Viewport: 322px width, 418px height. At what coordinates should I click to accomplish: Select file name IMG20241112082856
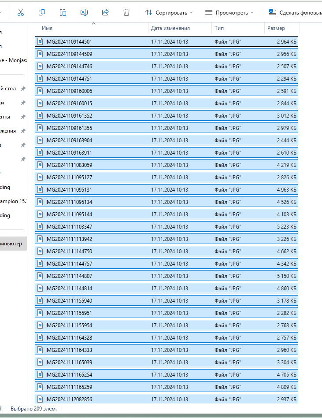pos(69,400)
